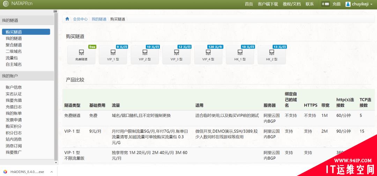Open 联系 in top navigation
Viewport: 377px width, 176px height.
tap(310, 4)
